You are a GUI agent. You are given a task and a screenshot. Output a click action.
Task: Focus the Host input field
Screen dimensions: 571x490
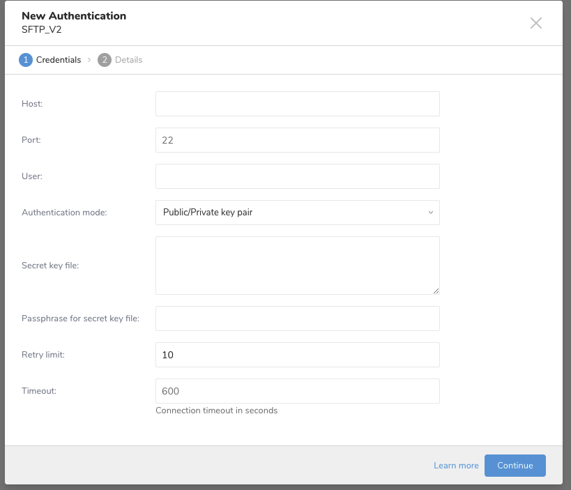point(297,104)
